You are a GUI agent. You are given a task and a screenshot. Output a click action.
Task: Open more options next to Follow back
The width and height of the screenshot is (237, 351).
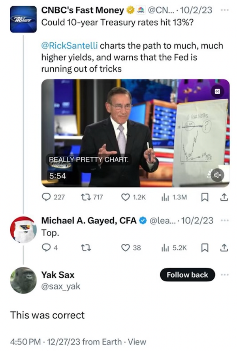224,275
